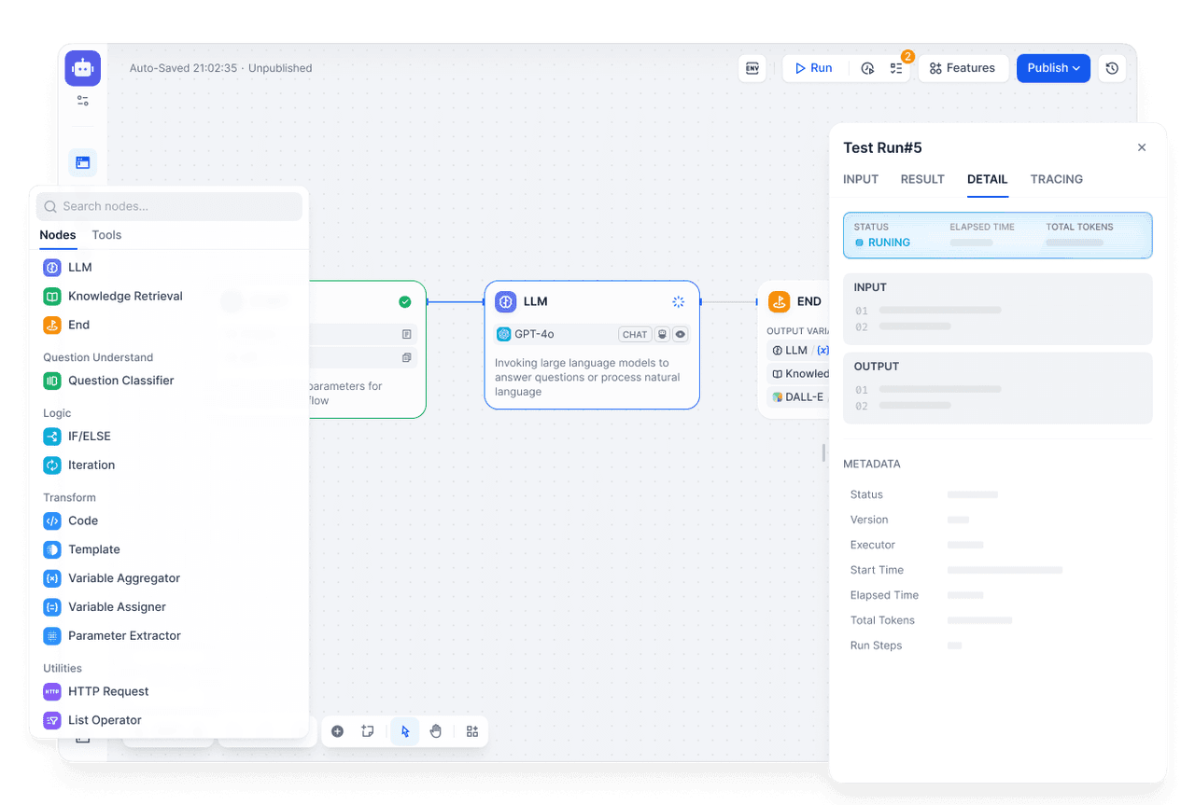Select the DETAIL tab

(988, 179)
